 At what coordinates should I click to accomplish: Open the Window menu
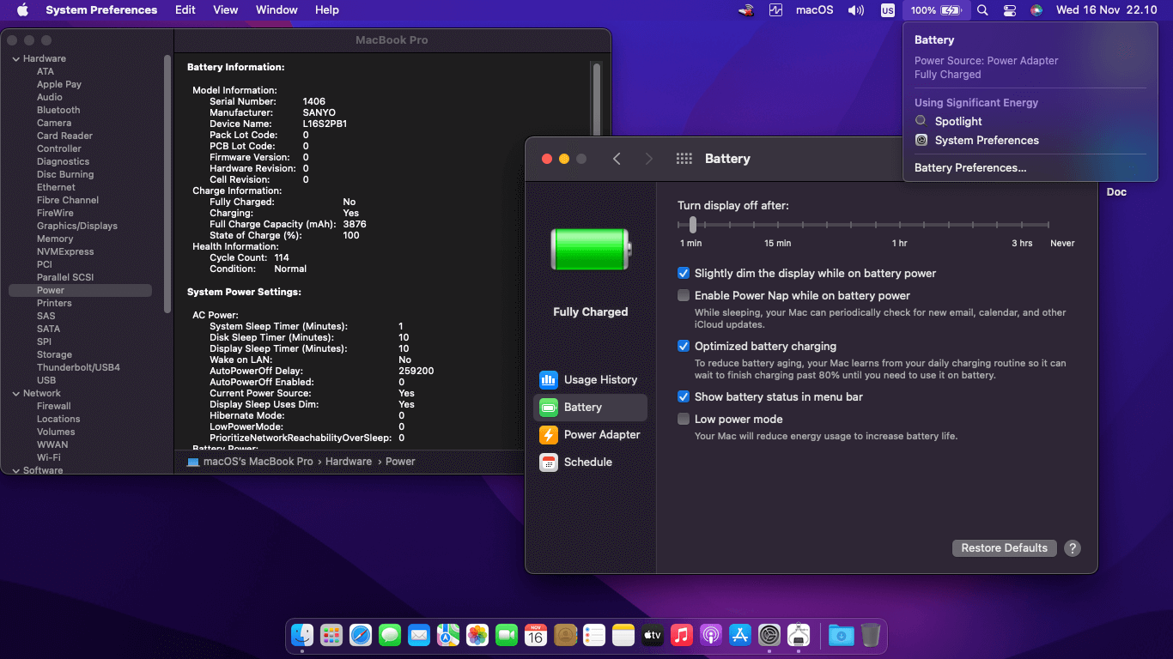[x=277, y=10]
